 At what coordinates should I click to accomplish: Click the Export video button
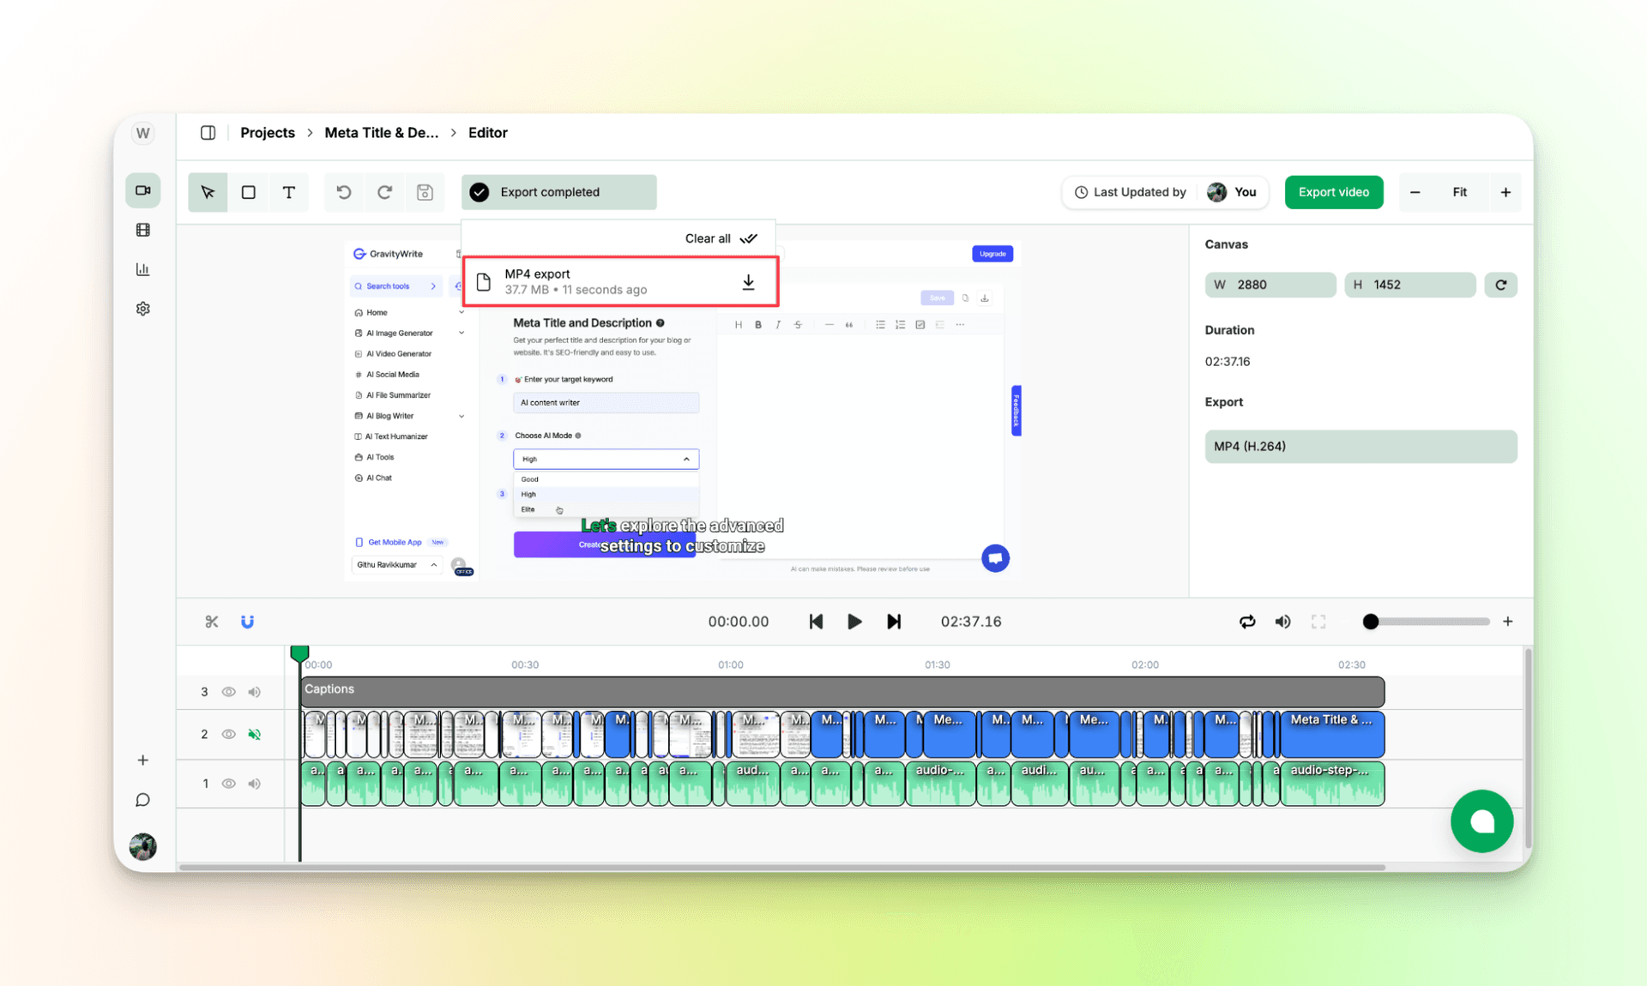pos(1333,192)
